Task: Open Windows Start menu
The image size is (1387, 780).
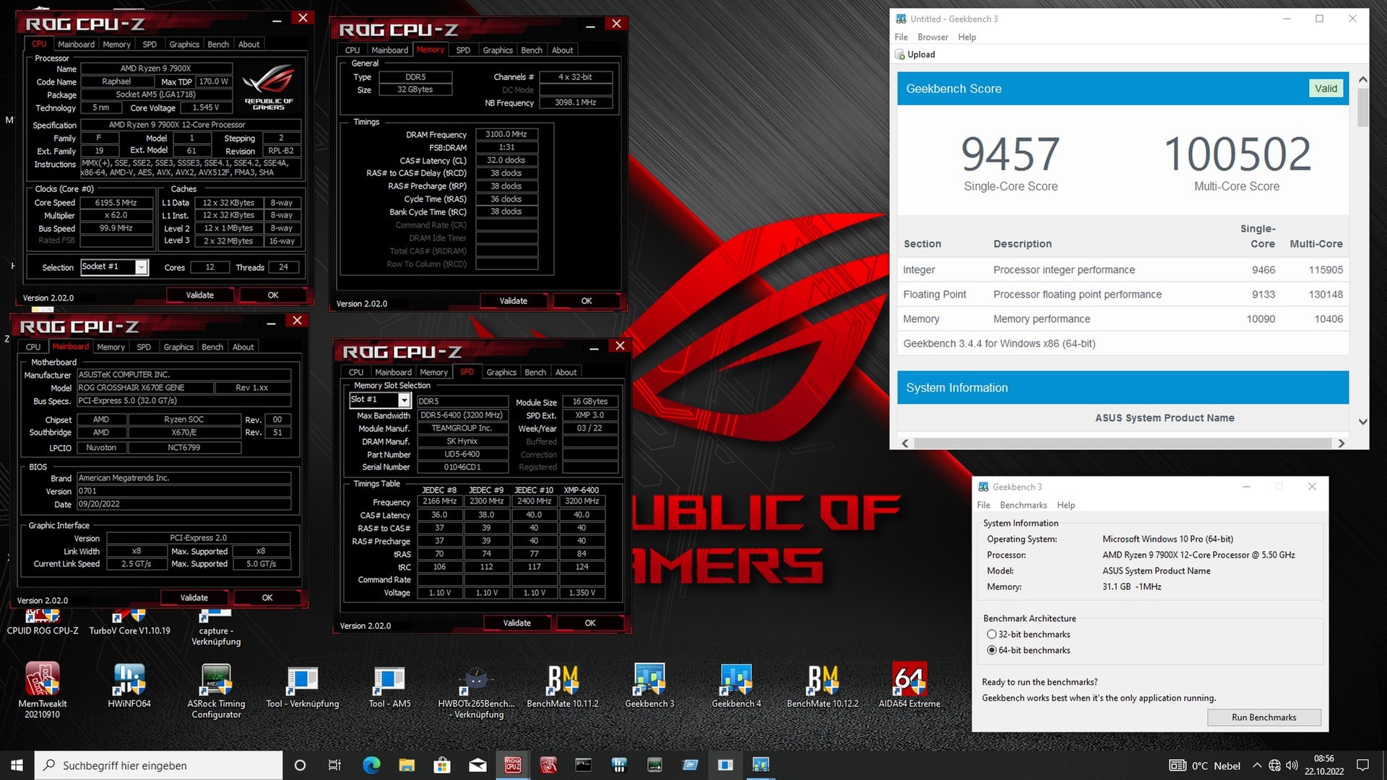Action: pyautogui.click(x=17, y=765)
